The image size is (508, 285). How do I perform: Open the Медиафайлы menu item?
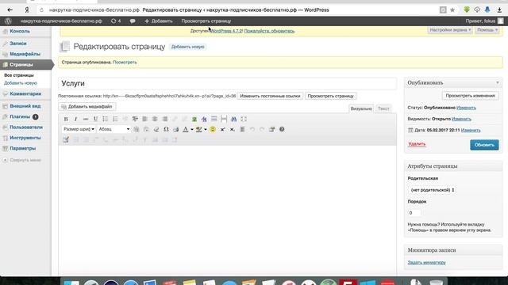pos(25,54)
